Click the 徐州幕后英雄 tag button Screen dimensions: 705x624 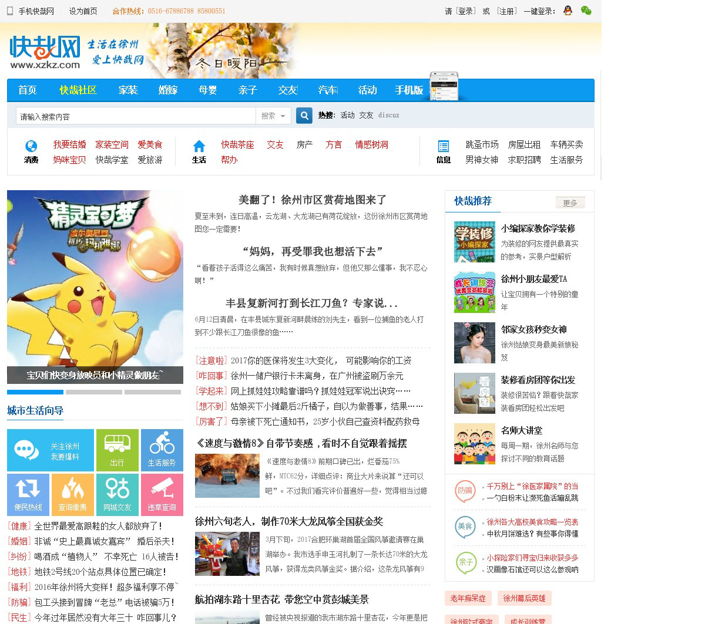coord(525,598)
